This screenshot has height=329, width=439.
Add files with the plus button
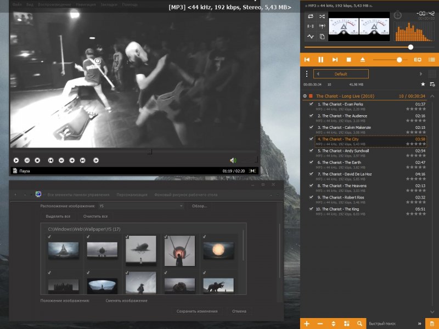[x=307, y=324]
